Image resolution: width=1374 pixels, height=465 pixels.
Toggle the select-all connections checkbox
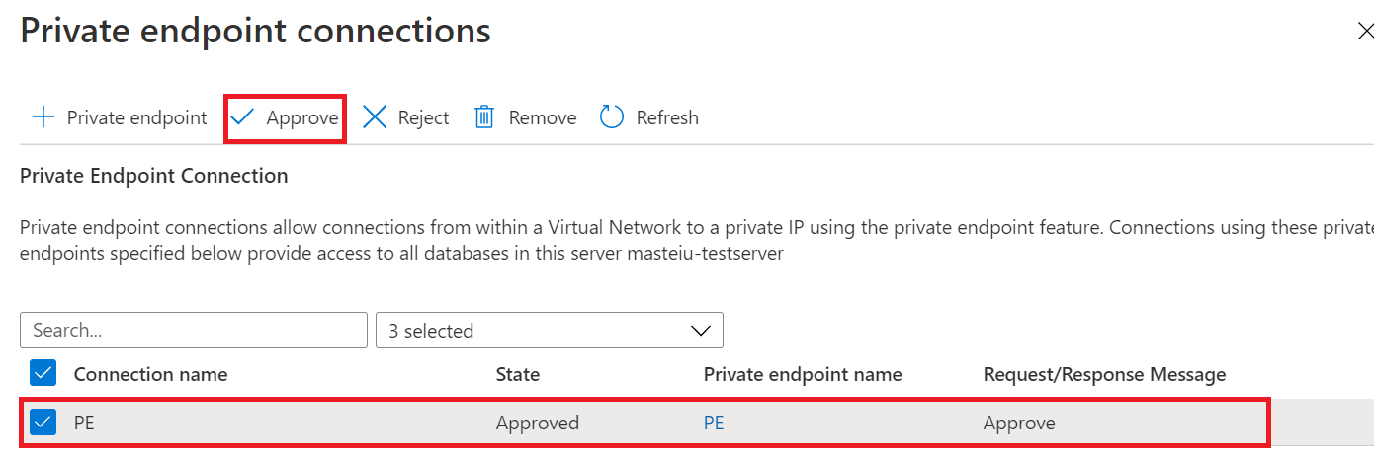tap(43, 373)
